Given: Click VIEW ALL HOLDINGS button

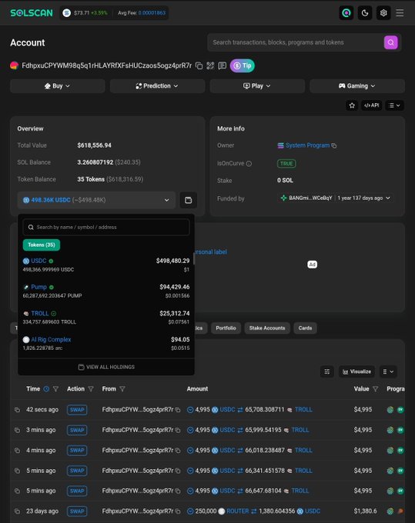Looking at the screenshot, I should [x=106, y=367].
